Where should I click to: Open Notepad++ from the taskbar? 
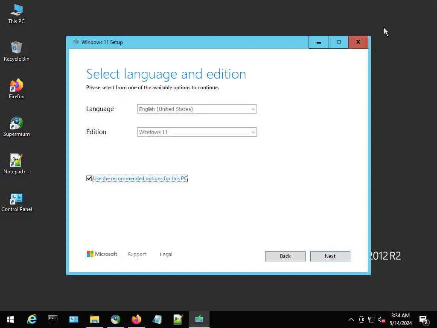(x=178, y=319)
